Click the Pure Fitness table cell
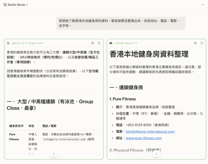This screenshot has height=164, width=208. point(14,137)
